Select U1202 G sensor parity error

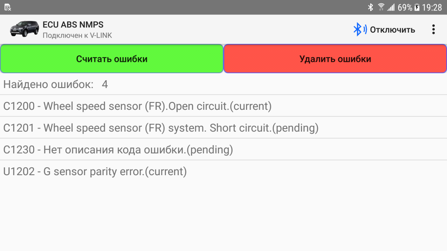click(x=95, y=171)
